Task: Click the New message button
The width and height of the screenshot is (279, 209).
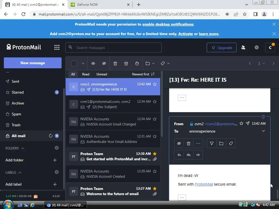Action: tap(33, 63)
